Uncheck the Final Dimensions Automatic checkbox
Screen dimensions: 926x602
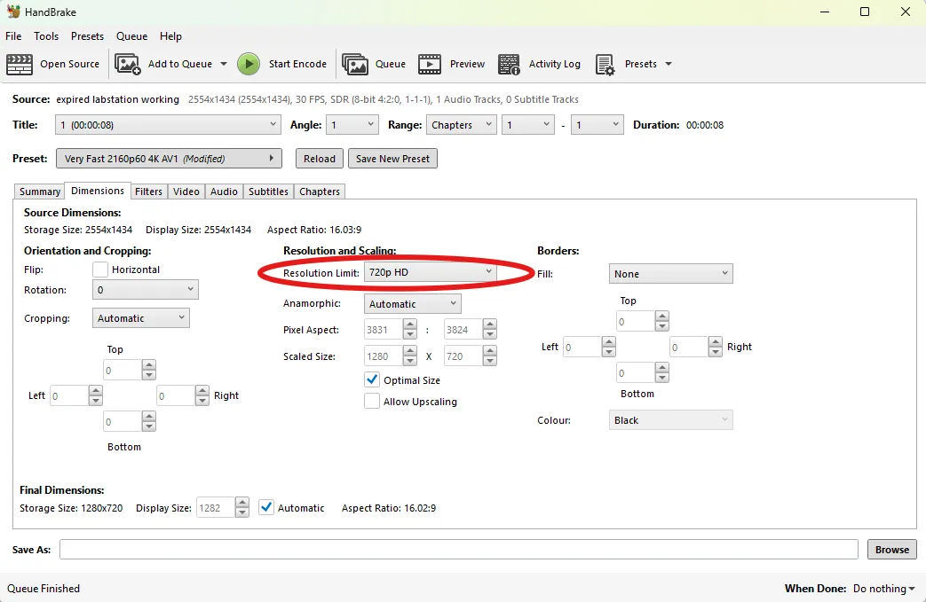266,507
